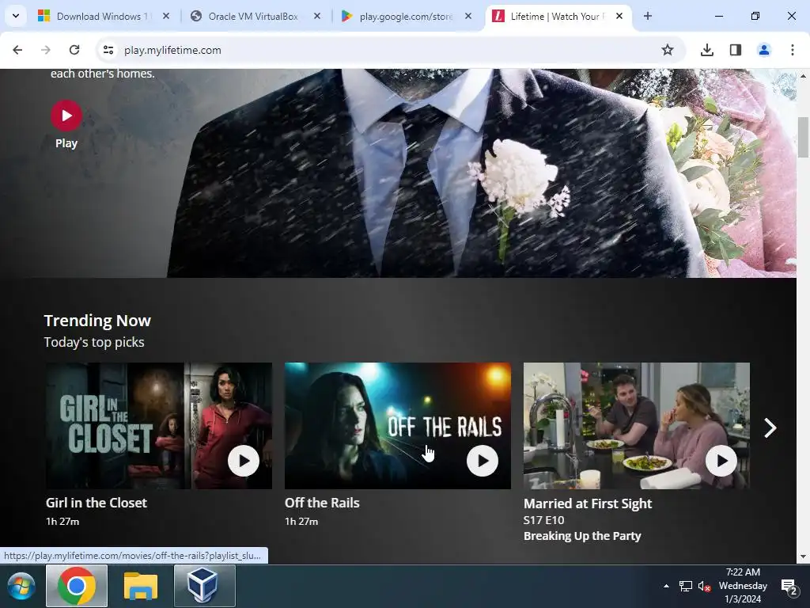
Task: Open the Windows Start button
Action: [21, 587]
